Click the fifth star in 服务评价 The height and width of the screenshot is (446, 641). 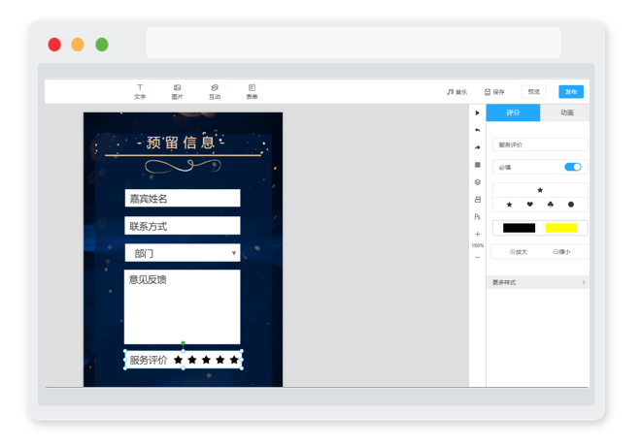click(x=234, y=360)
